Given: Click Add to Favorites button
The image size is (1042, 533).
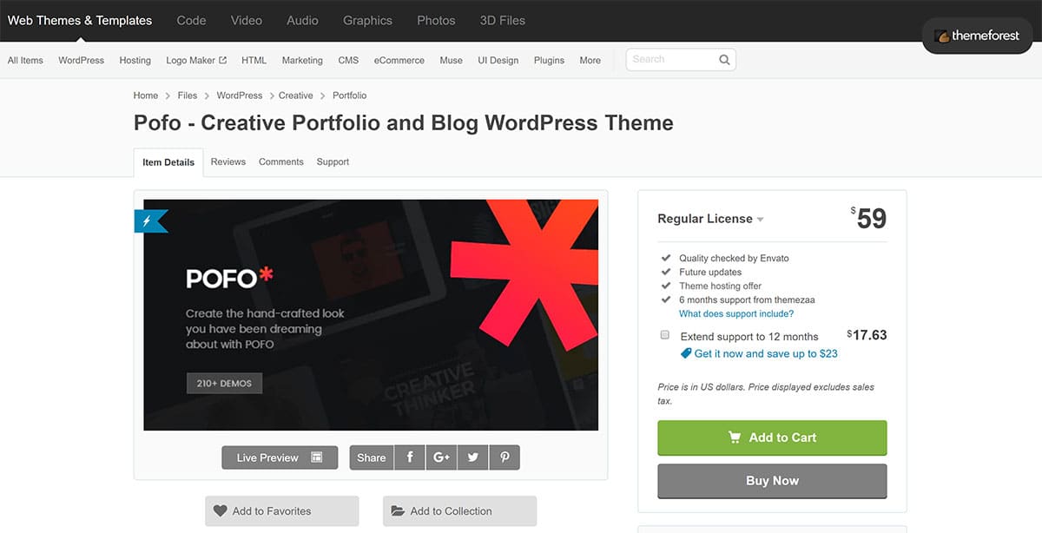Looking at the screenshot, I should (281, 511).
